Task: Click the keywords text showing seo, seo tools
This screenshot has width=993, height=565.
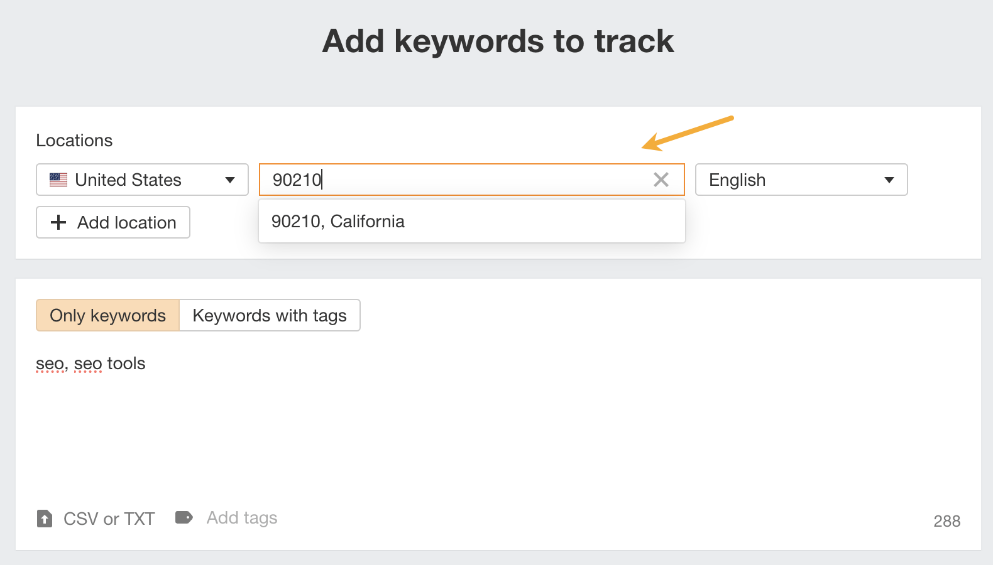Action: coord(91,363)
